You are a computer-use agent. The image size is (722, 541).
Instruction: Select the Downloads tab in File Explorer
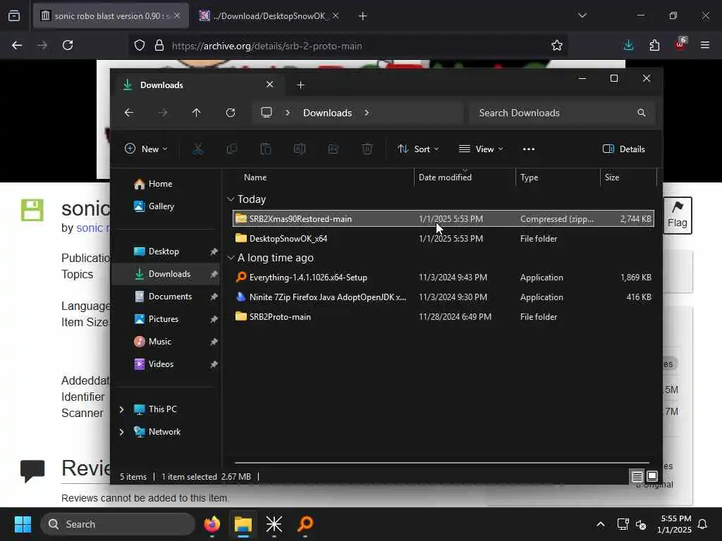[x=198, y=85]
